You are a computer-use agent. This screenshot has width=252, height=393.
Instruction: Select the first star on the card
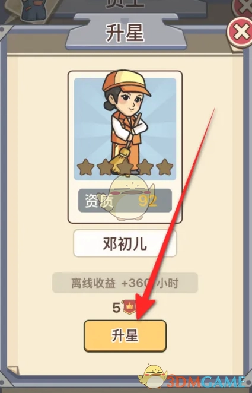click(x=85, y=167)
